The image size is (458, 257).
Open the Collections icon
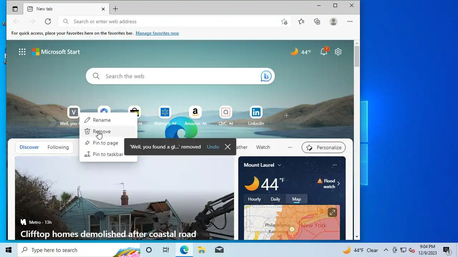click(x=317, y=21)
